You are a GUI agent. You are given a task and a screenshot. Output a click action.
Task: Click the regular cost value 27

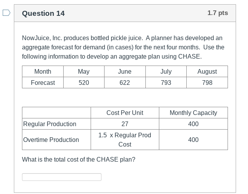125,124
